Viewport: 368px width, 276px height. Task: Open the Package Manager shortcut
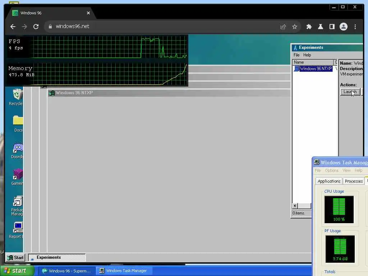17,206
